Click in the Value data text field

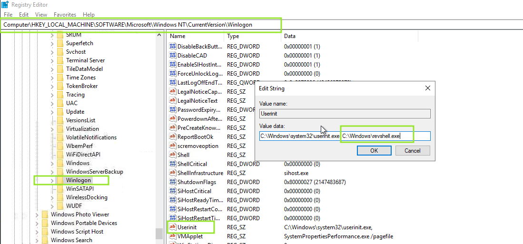[x=345, y=136]
